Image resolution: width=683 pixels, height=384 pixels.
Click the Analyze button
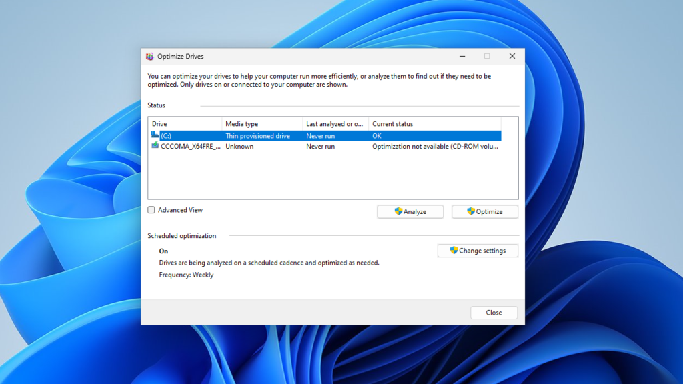410,211
